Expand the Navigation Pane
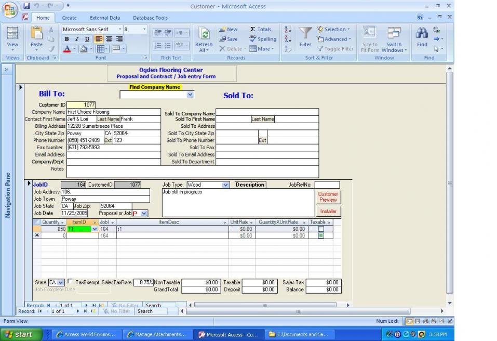 click(x=6, y=70)
